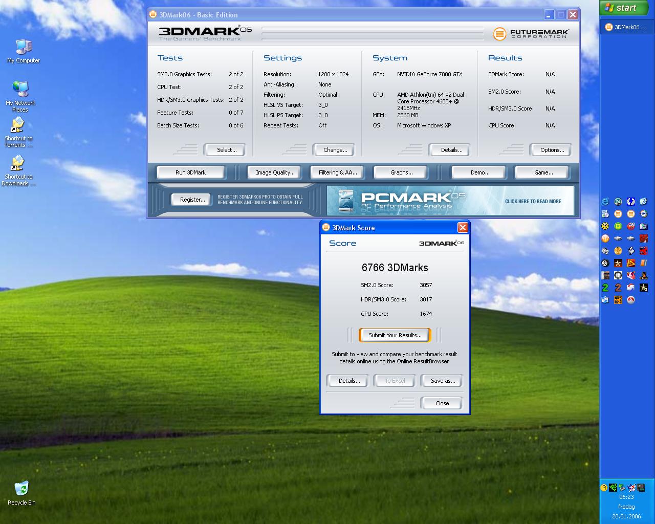Open Windows Media Player quick launch icon
The height and width of the screenshot is (524, 655).
click(644, 214)
